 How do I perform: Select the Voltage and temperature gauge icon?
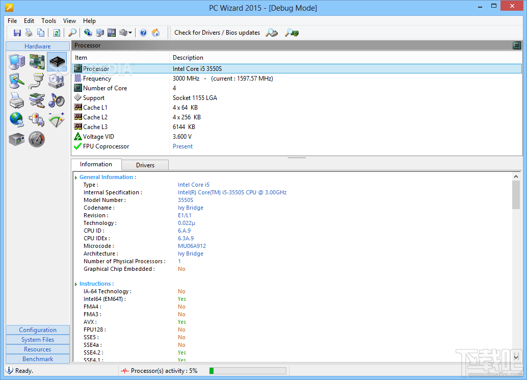(x=56, y=119)
